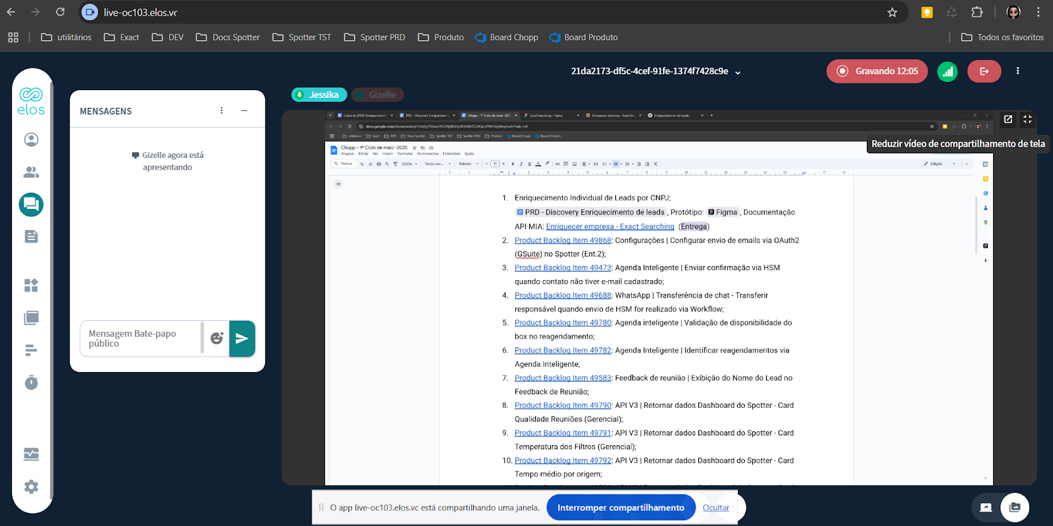Click the Elos logo in the sidebar
Image resolution: width=1053 pixels, height=526 pixels.
[x=31, y=101]
